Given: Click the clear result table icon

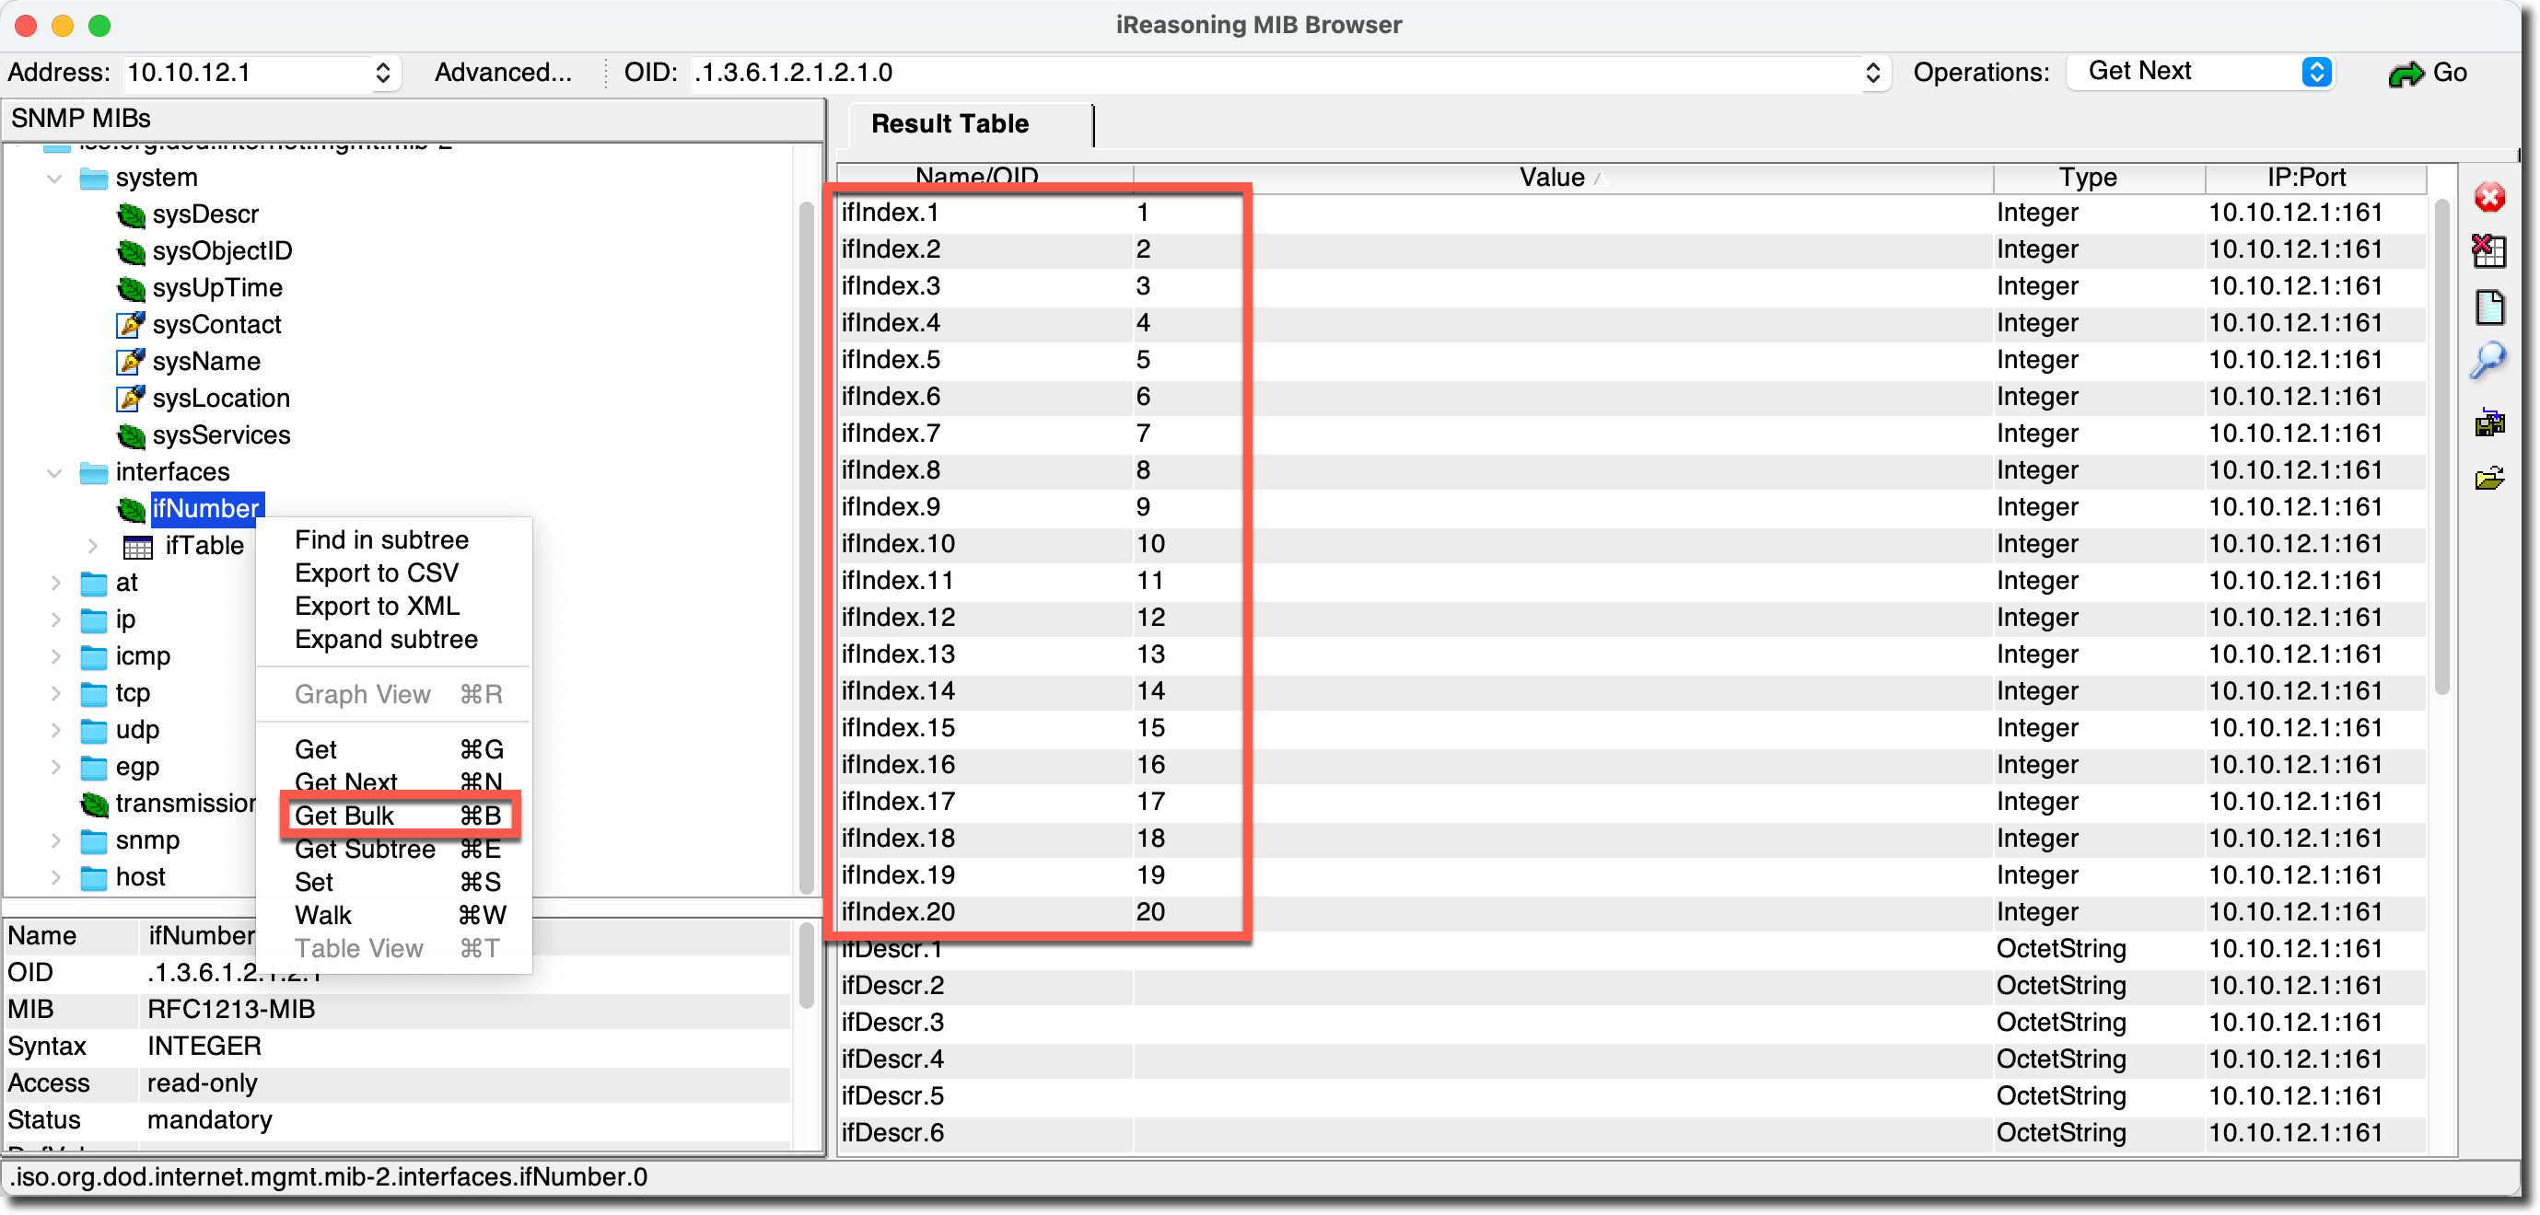Looking at the screenshot, I should coord(2488,251).
